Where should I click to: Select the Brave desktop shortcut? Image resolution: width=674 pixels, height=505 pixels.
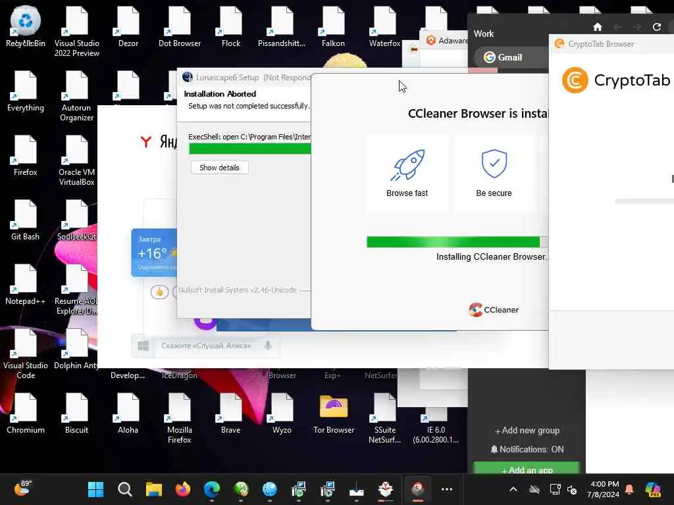tap(231, 413)
